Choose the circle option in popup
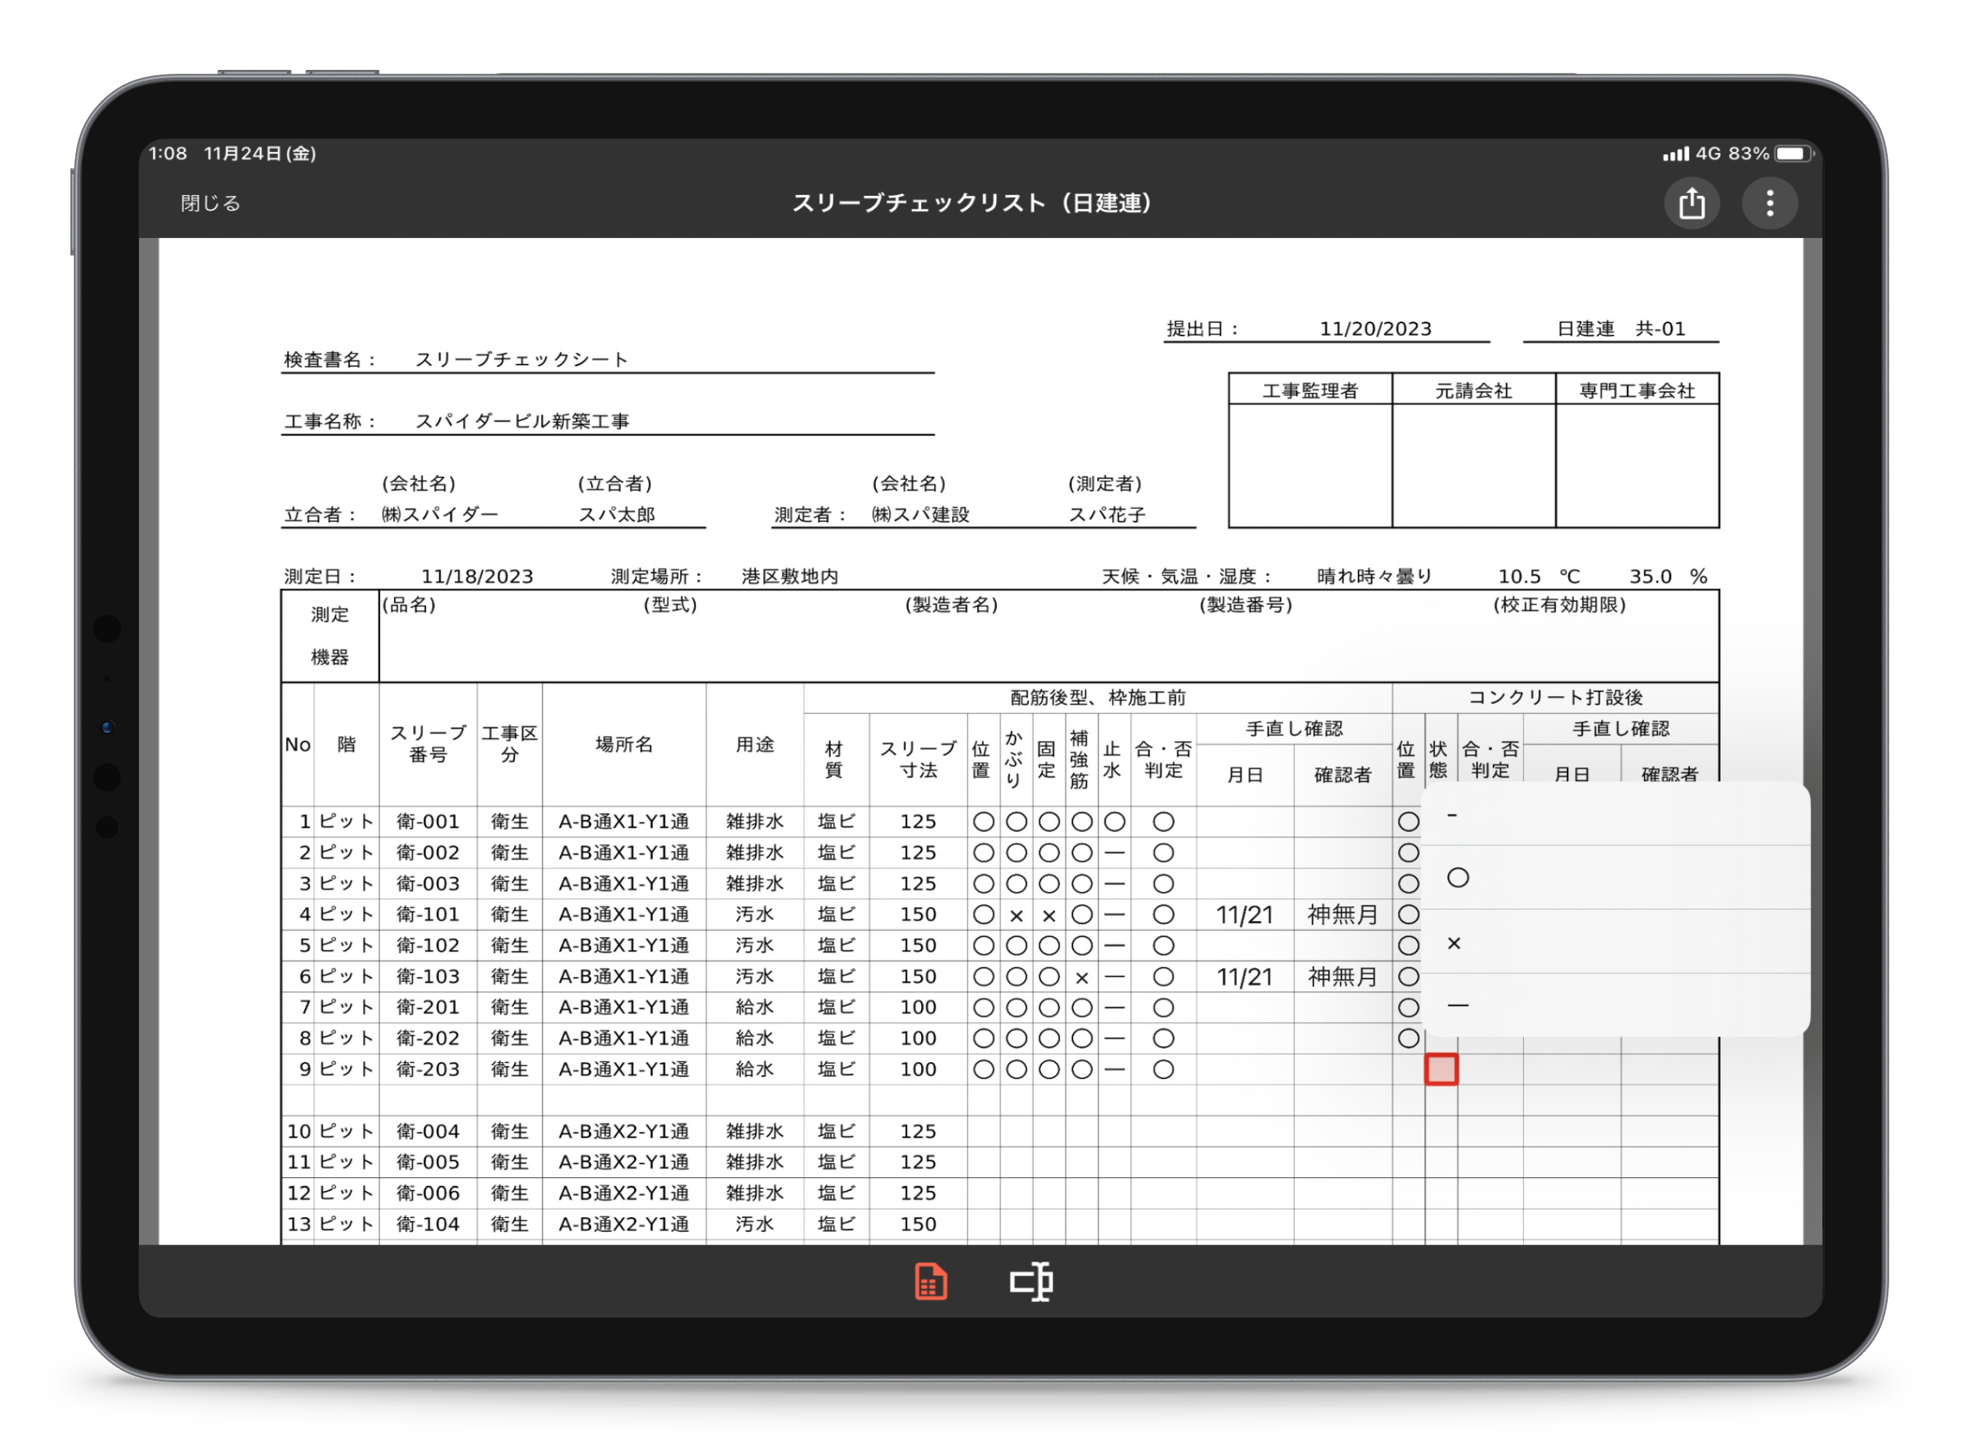1963x1456 pixels. click(x=1458, y=878)
